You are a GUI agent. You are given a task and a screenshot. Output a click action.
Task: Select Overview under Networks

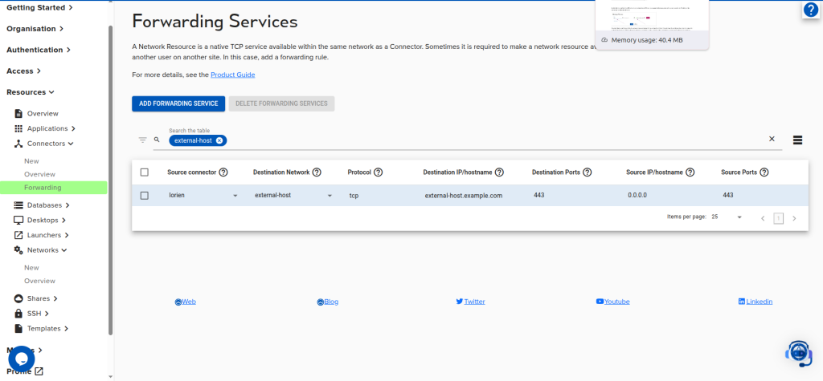39,281
